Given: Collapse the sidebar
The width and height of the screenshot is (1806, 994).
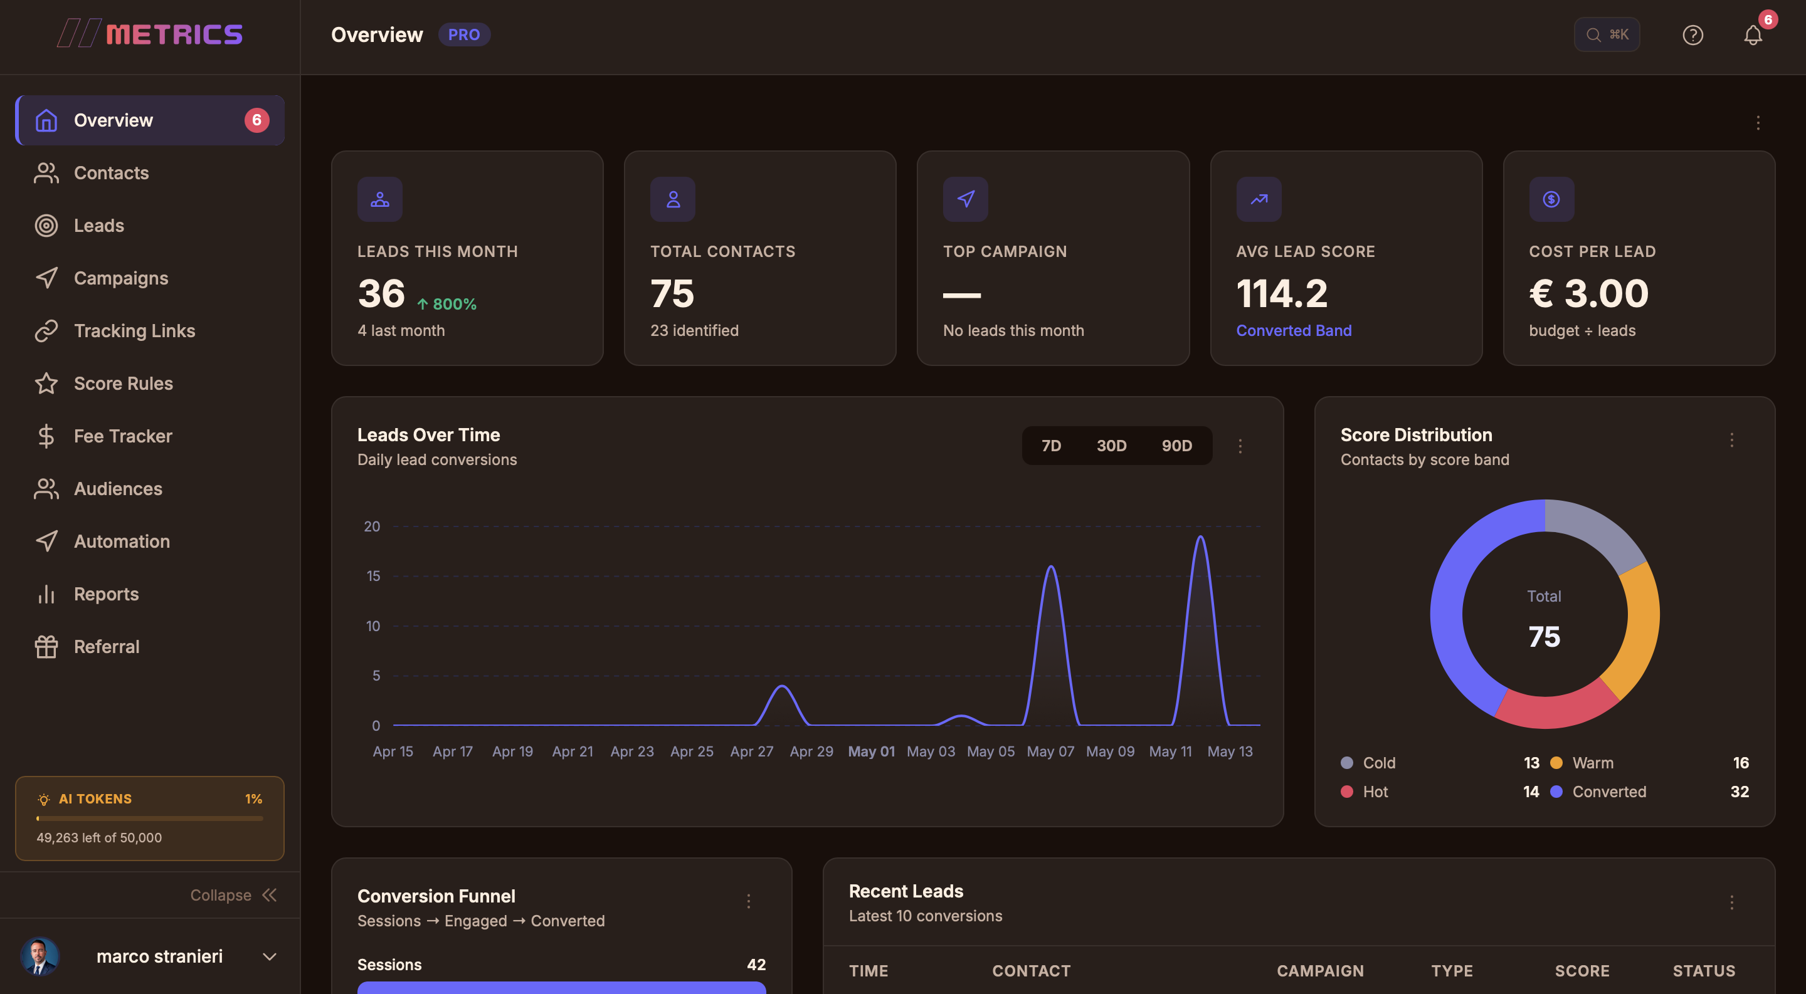Looking at the screenshot, I should click(x=233, y=895).
